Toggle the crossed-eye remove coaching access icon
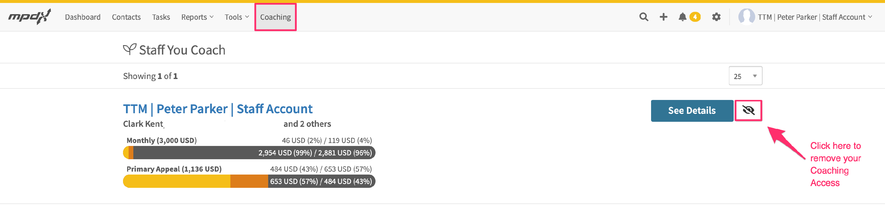 (x=748, y=110)
